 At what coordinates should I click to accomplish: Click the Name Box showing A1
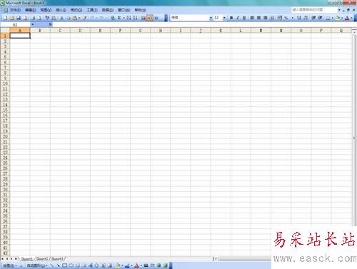[x=15, y=24]
